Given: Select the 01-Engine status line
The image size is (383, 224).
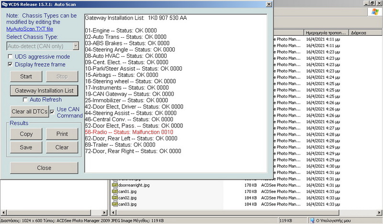Looking at the screenshot, I should point(121,31).
